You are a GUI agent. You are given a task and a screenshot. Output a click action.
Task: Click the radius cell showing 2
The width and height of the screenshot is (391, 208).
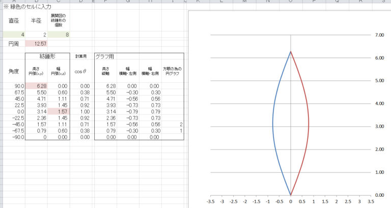pos(36,35)
